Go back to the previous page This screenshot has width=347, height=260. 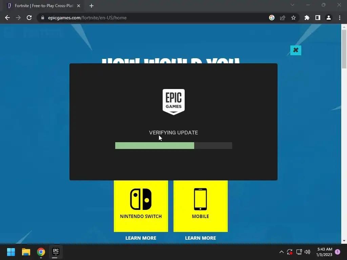click(x=7, y=18)
